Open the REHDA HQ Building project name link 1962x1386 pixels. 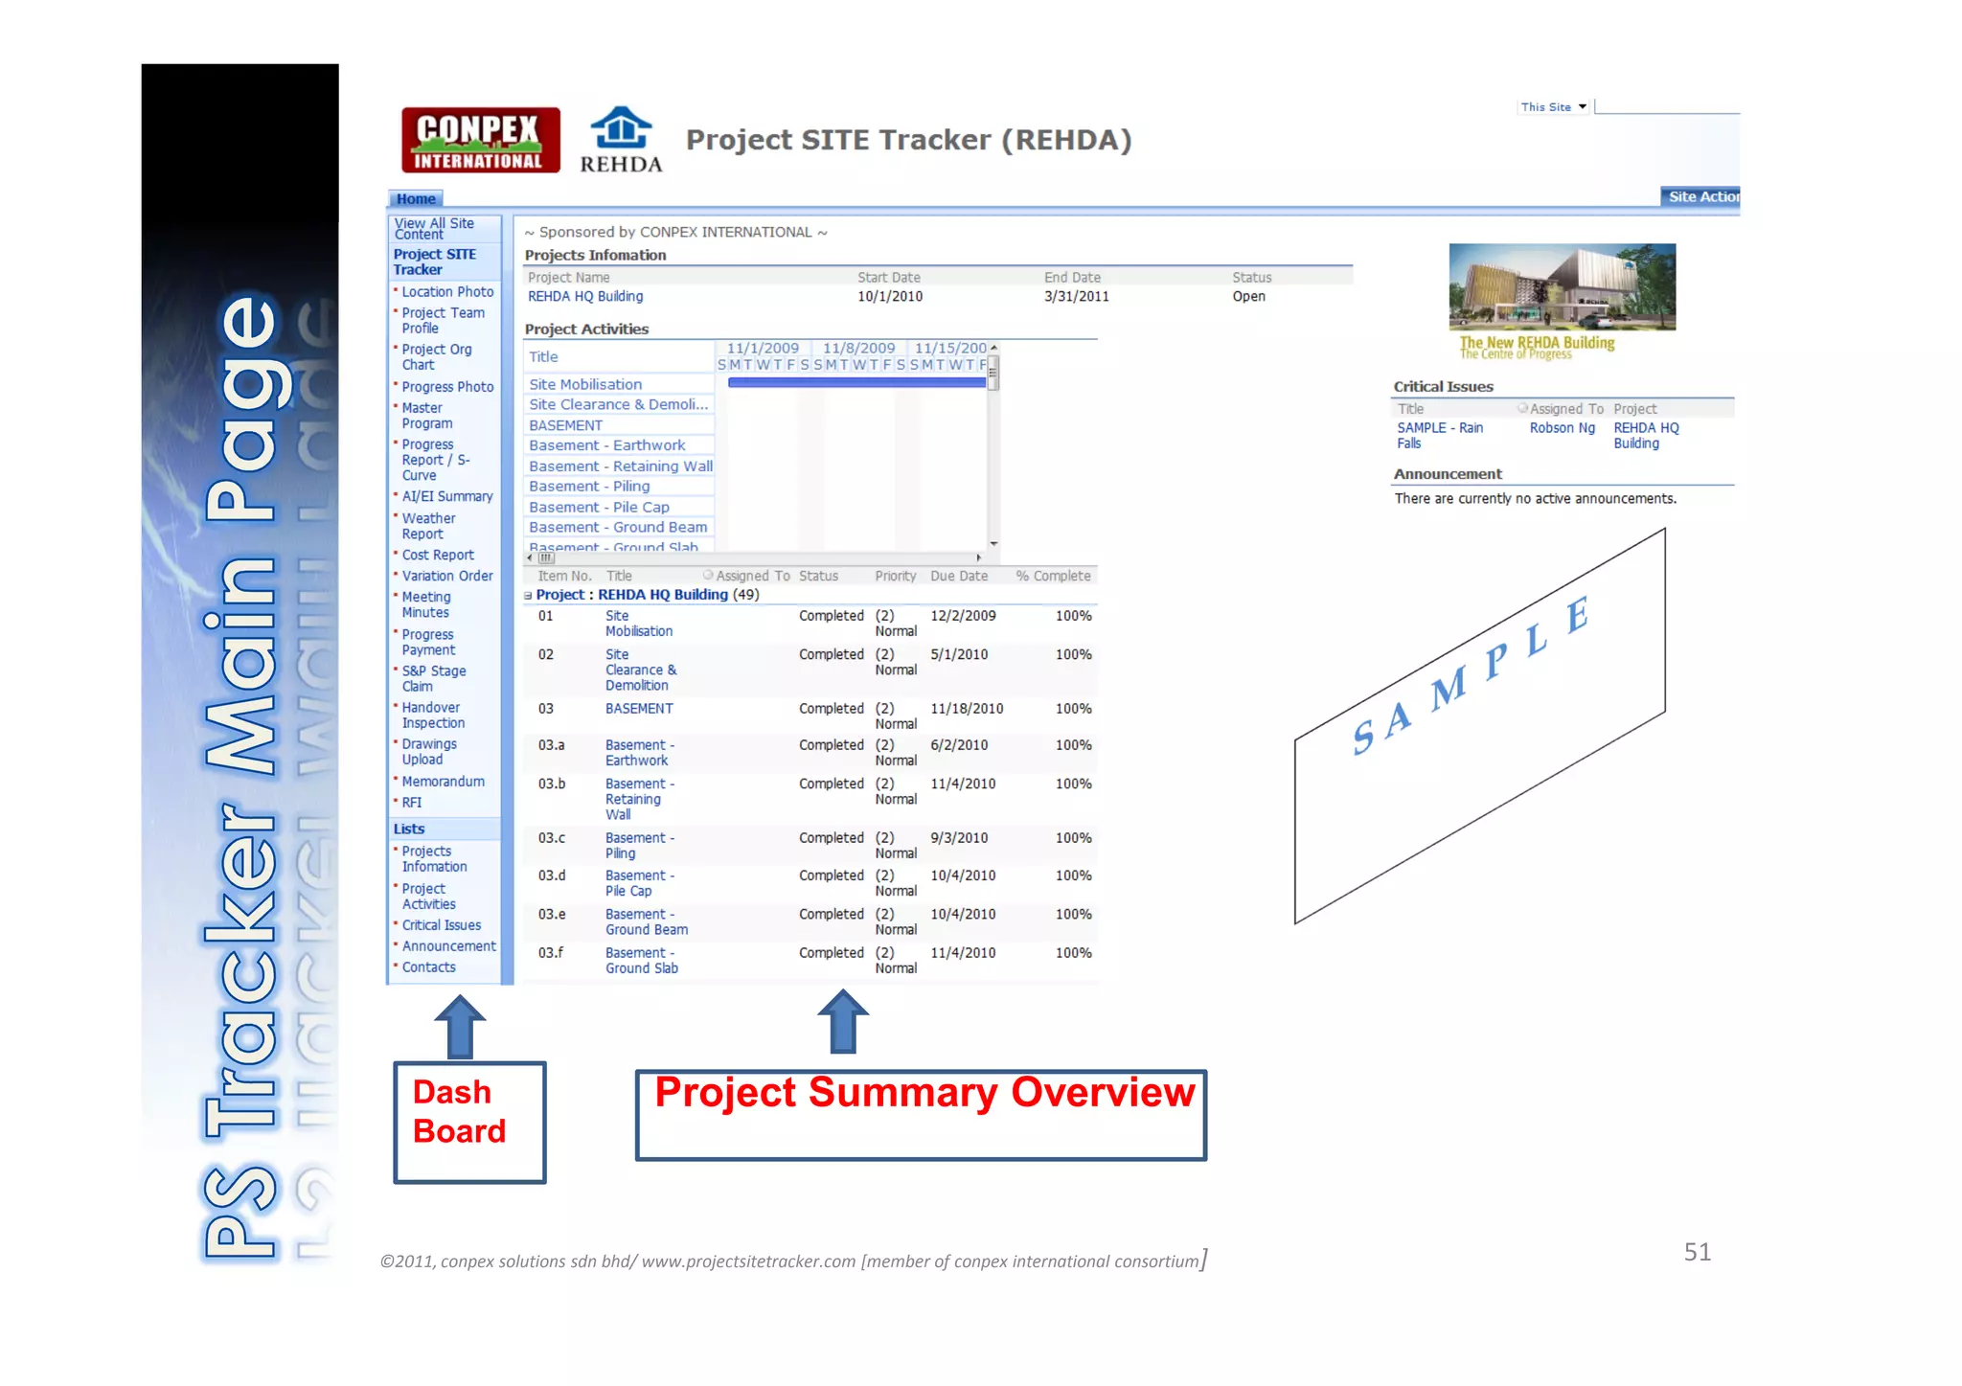(x=585, y=297)
